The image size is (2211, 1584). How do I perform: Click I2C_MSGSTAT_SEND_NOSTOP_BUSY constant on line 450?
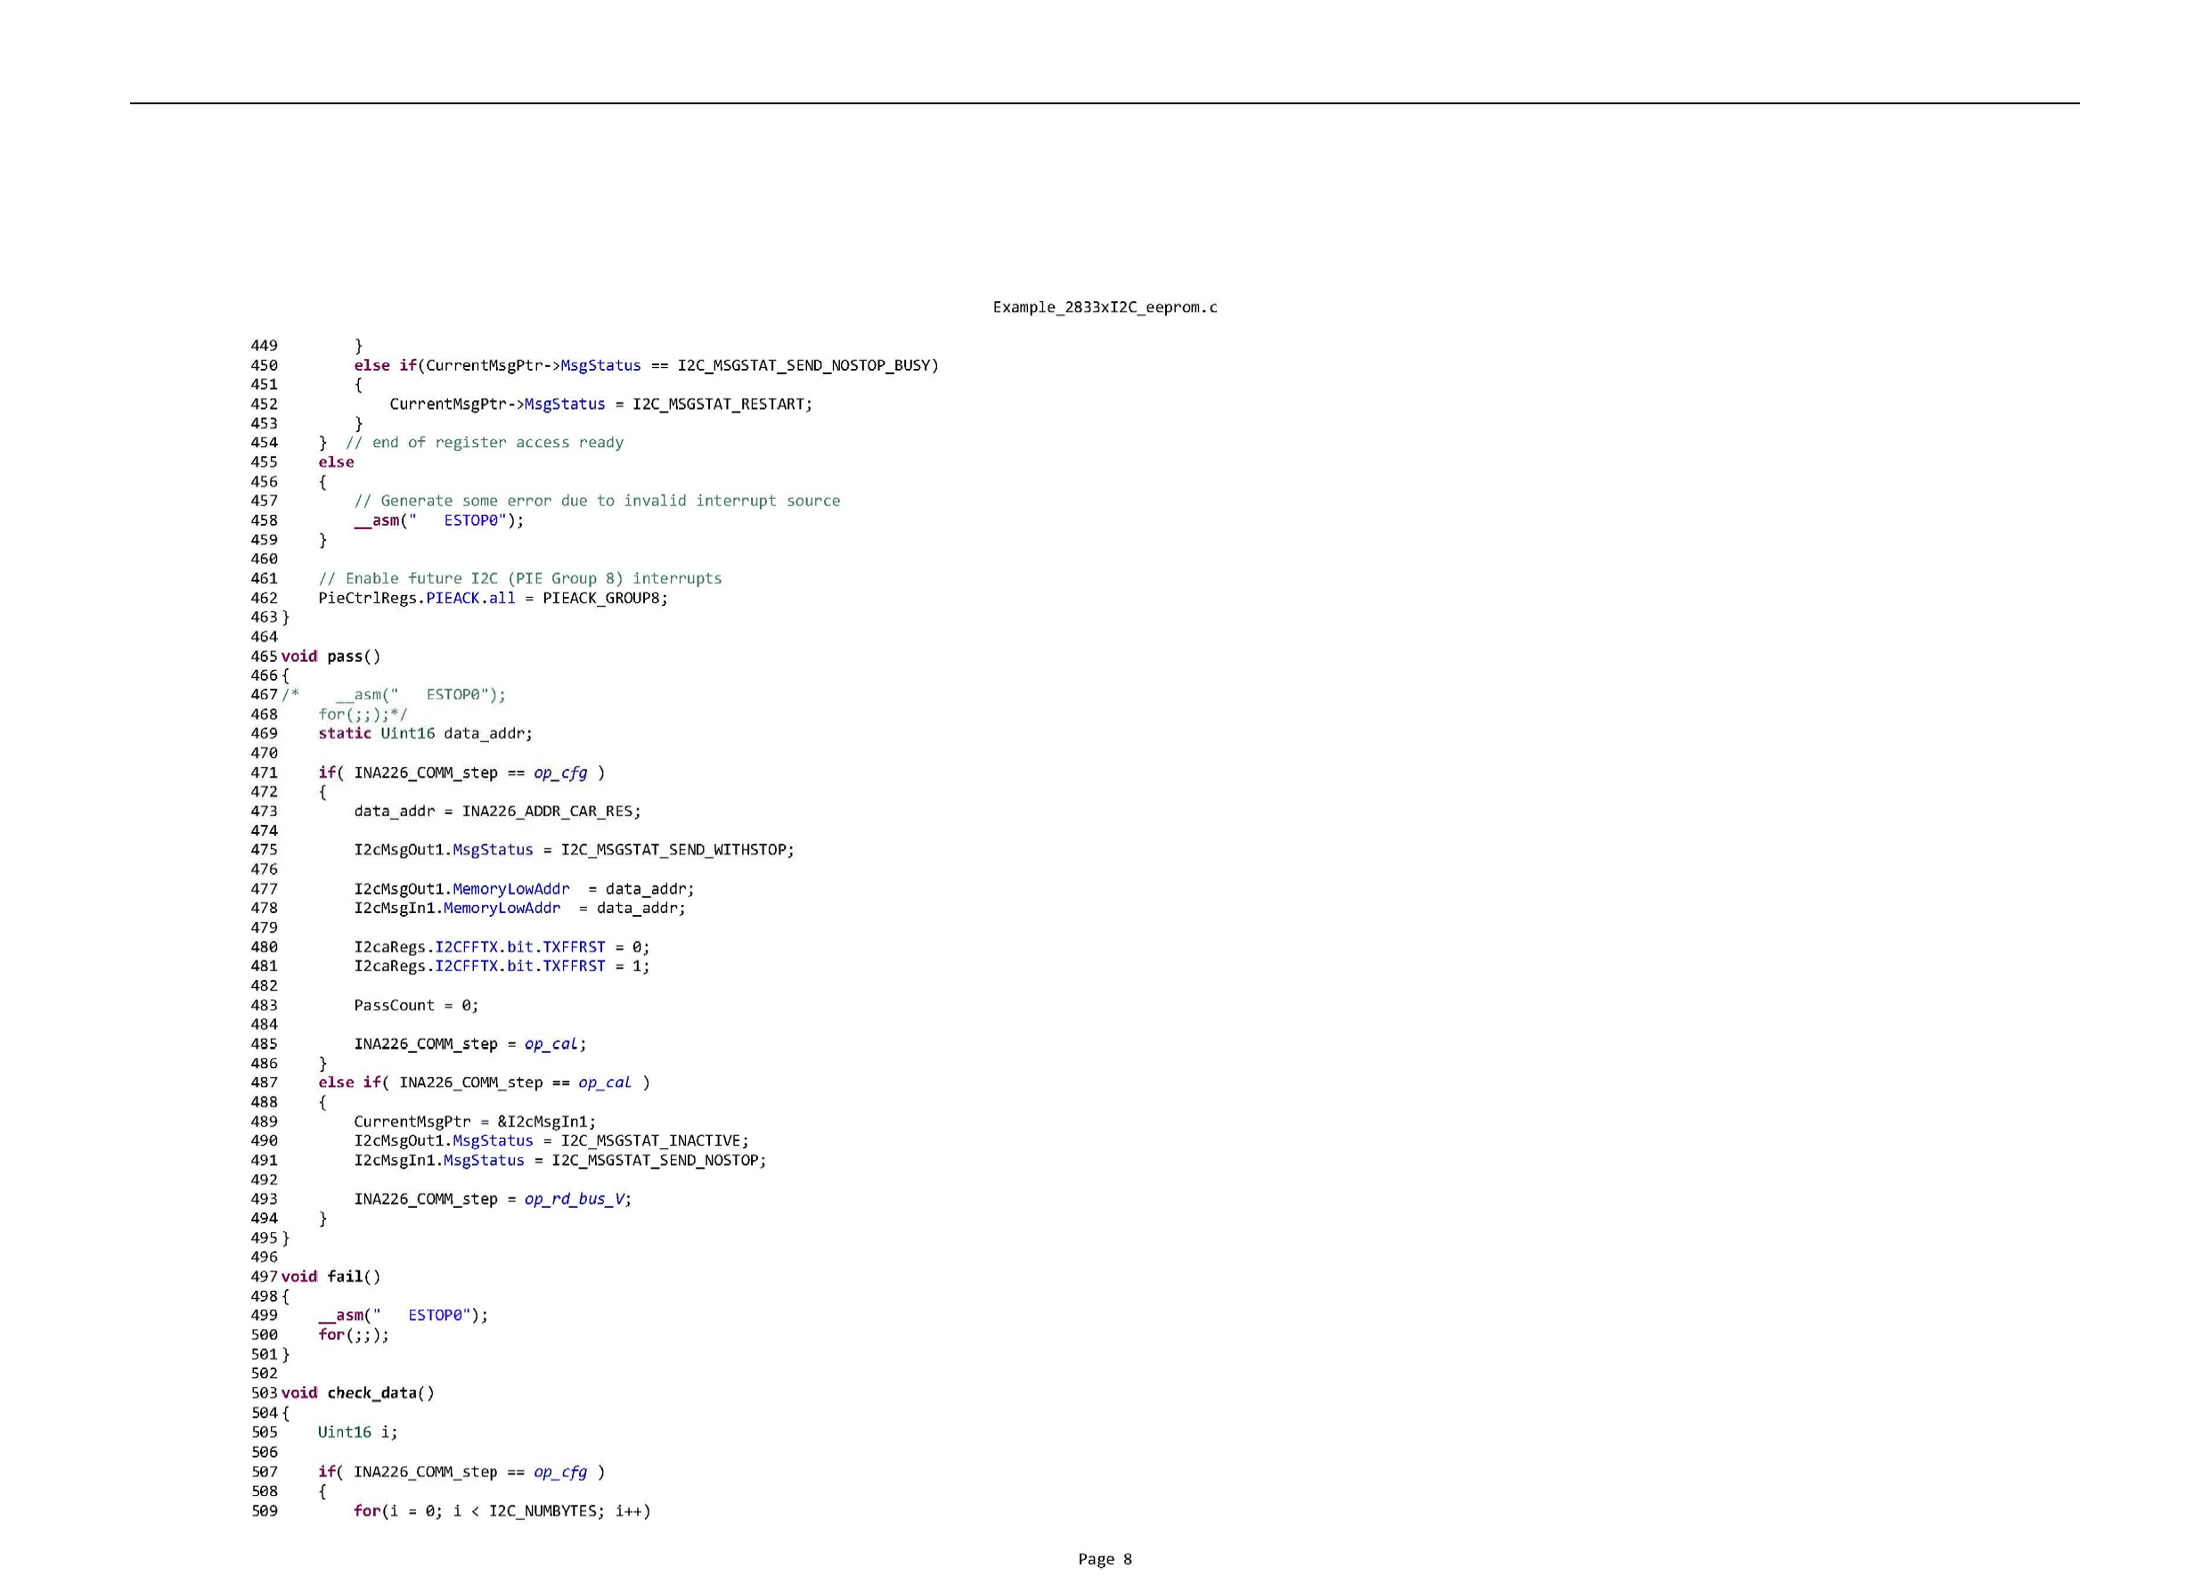pyautogui.click(x=804, y=365)
